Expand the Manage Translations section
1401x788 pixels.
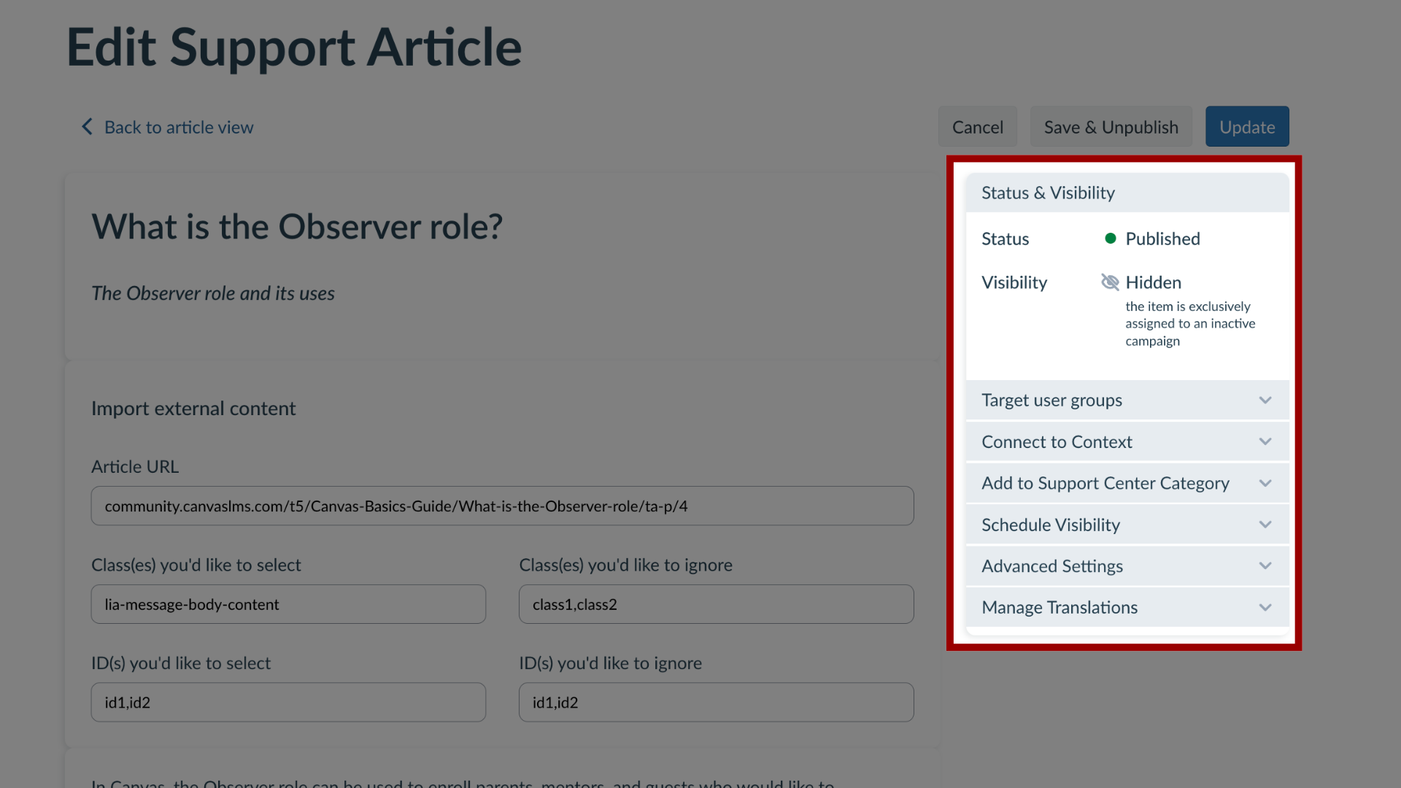pos(1127,607)
